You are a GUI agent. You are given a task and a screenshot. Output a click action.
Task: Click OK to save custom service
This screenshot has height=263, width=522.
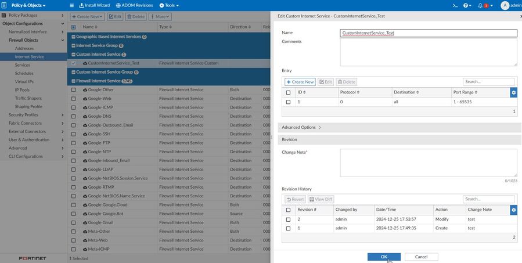[x=384, y=257]
